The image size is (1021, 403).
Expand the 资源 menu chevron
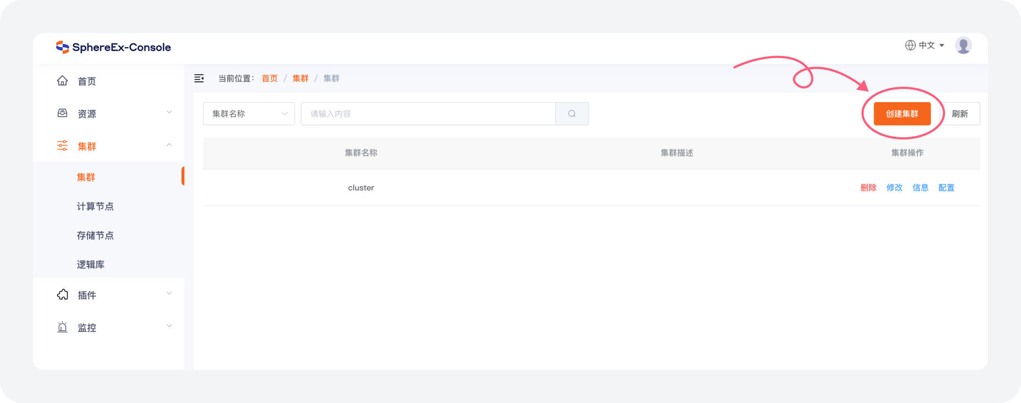[169, 113]
